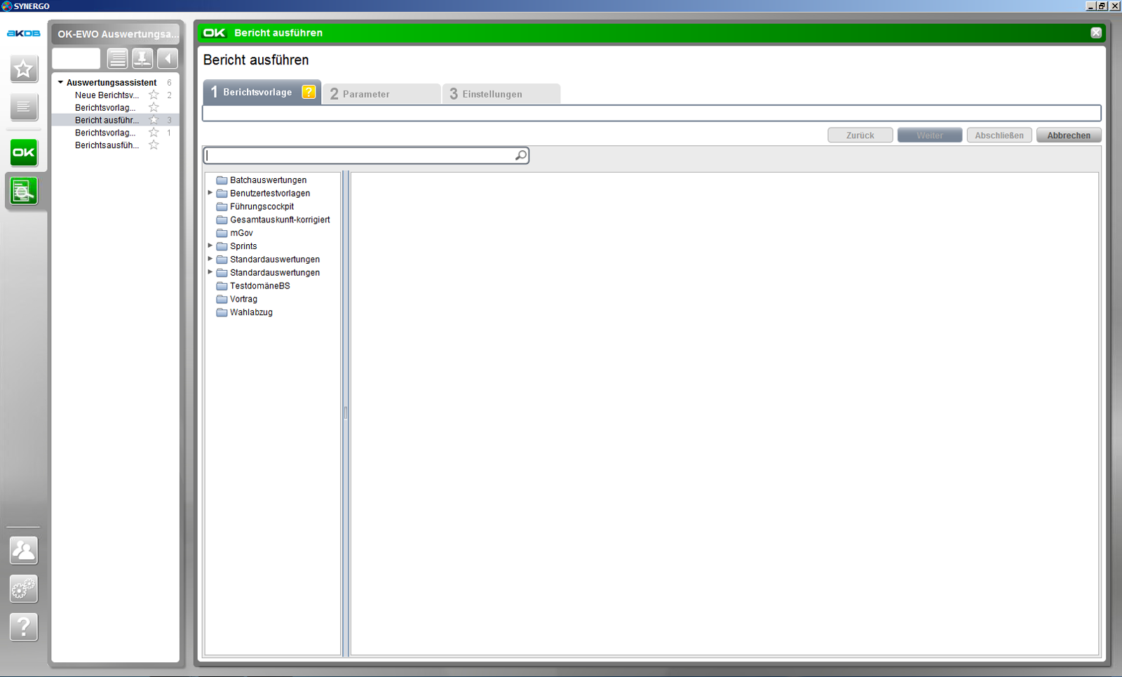Open help question mark in sidebar

(23, 626)
